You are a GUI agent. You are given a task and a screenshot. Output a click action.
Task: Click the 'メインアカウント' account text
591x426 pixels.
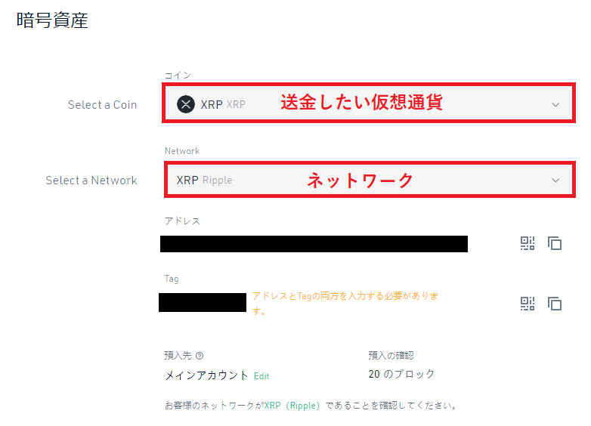[206, 375]
